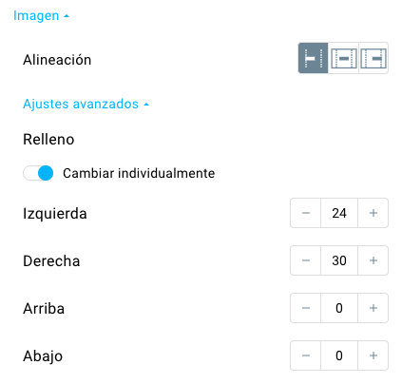Click the caret arrow beside Imagen
This screenshot has width=402, height=384.
(x=67, y=16)
